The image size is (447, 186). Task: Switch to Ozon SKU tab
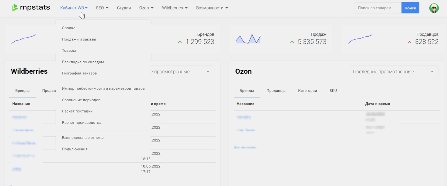click(333, 91)
